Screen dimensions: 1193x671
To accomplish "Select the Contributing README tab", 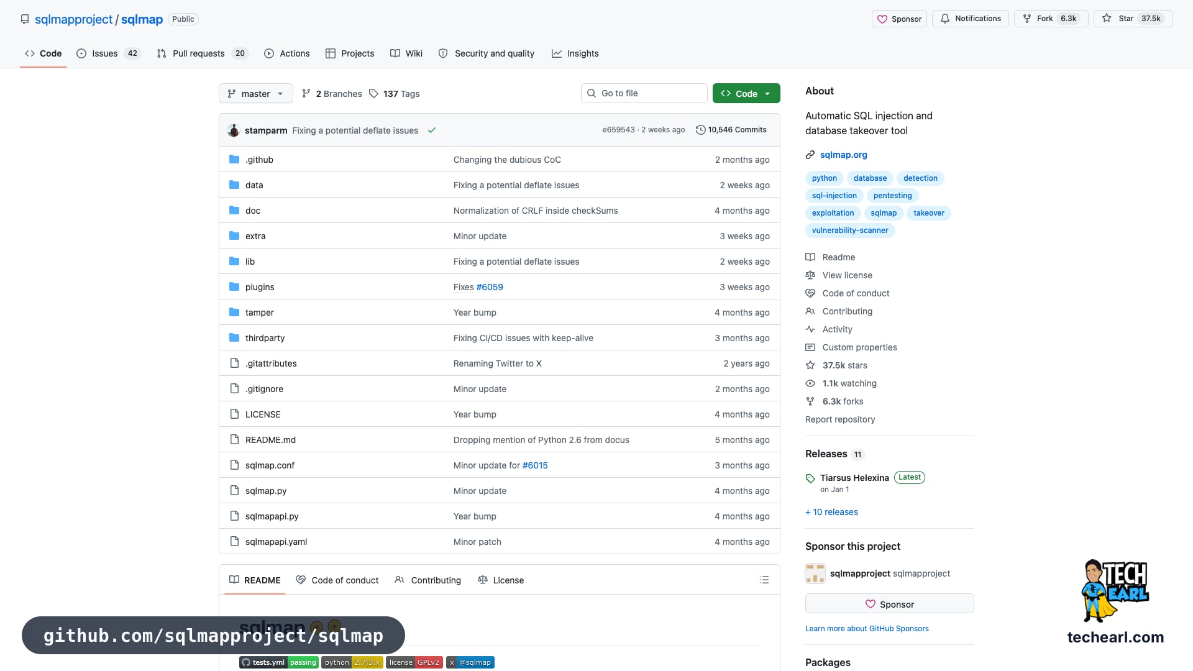I will (x=428, y=580).
